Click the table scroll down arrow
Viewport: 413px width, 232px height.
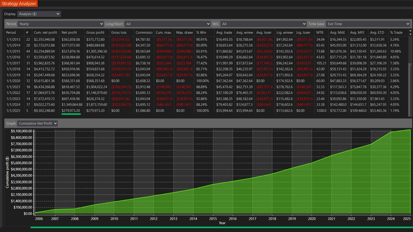410,34
